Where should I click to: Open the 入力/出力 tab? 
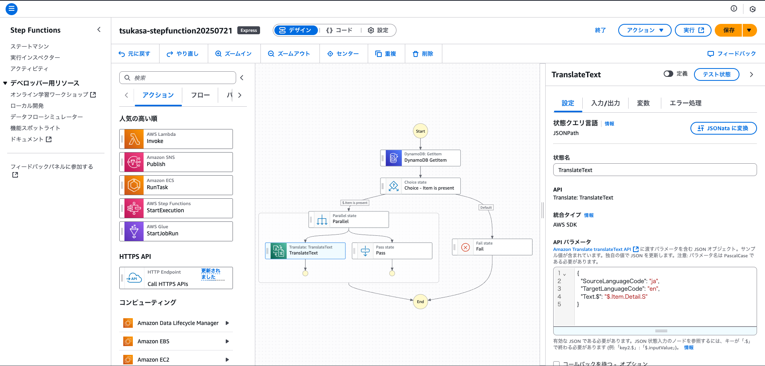(605, 103)
